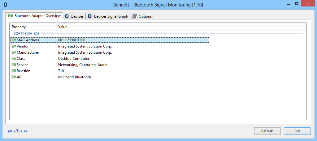Click the MAC value 00:11:67:00:00:00

[x=72, y=40]
